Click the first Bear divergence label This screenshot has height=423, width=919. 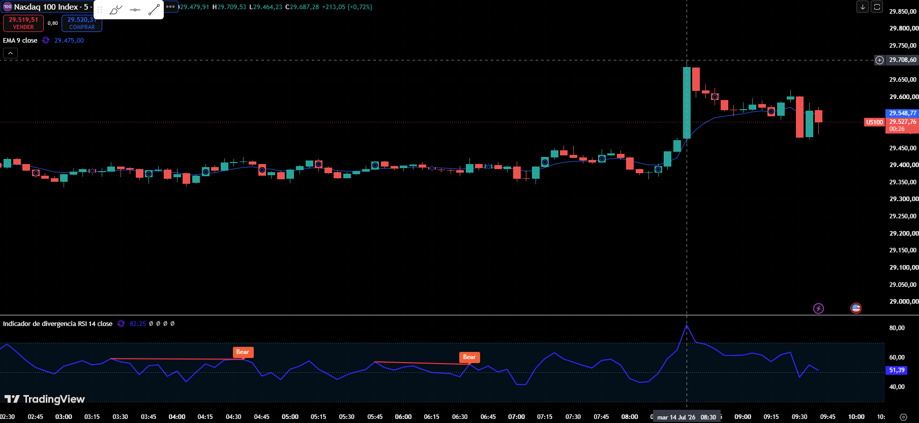point(243,352)
